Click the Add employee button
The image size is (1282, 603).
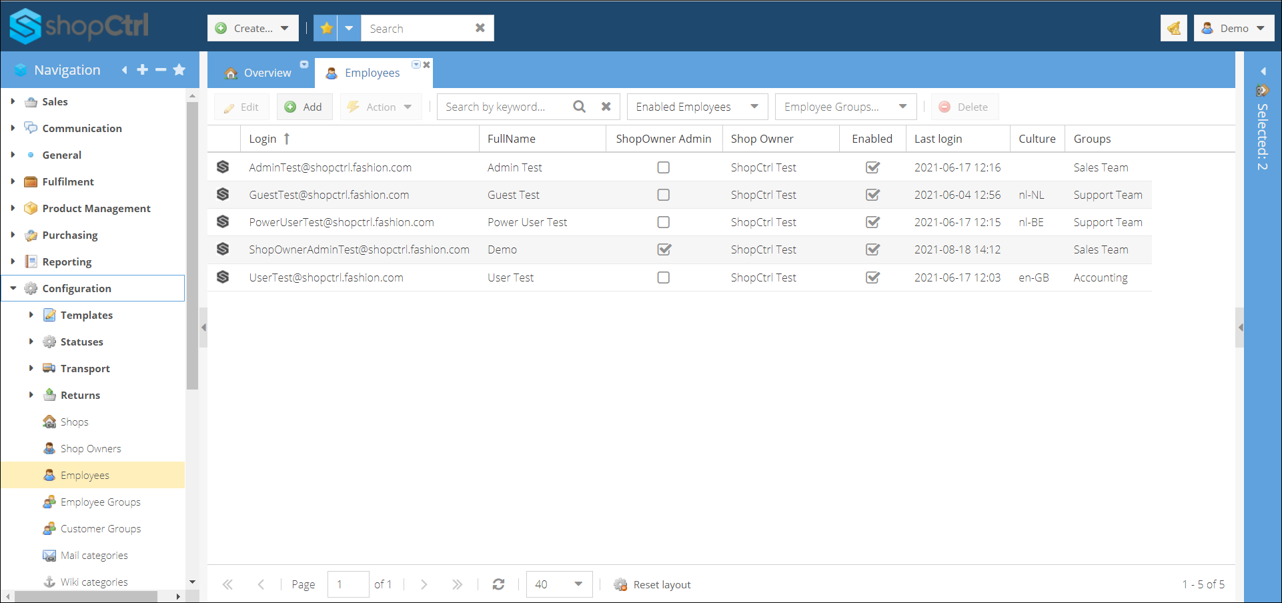tap(304, 107)
